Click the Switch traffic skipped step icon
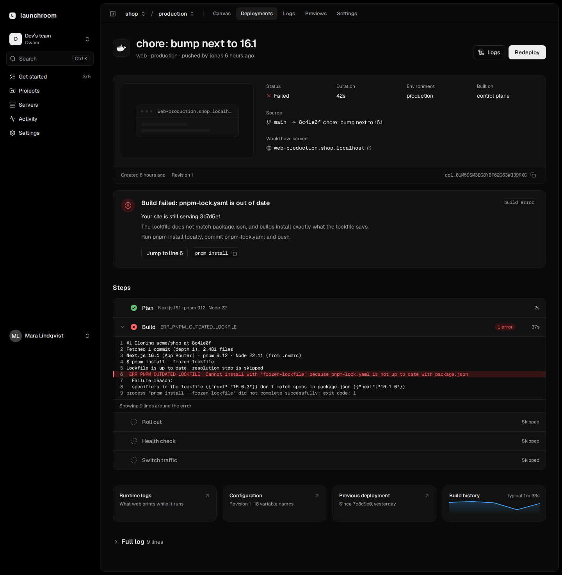562x575 pixels. (x=134, y=460)
